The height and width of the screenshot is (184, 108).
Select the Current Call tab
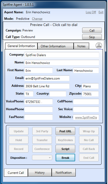click(x=16, y=173)
